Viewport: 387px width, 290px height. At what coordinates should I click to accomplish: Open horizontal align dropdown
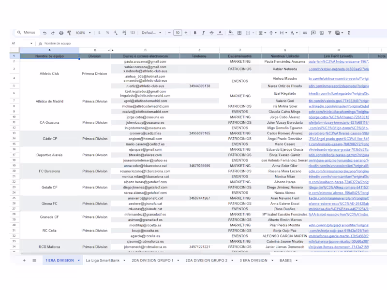point(262,33)
